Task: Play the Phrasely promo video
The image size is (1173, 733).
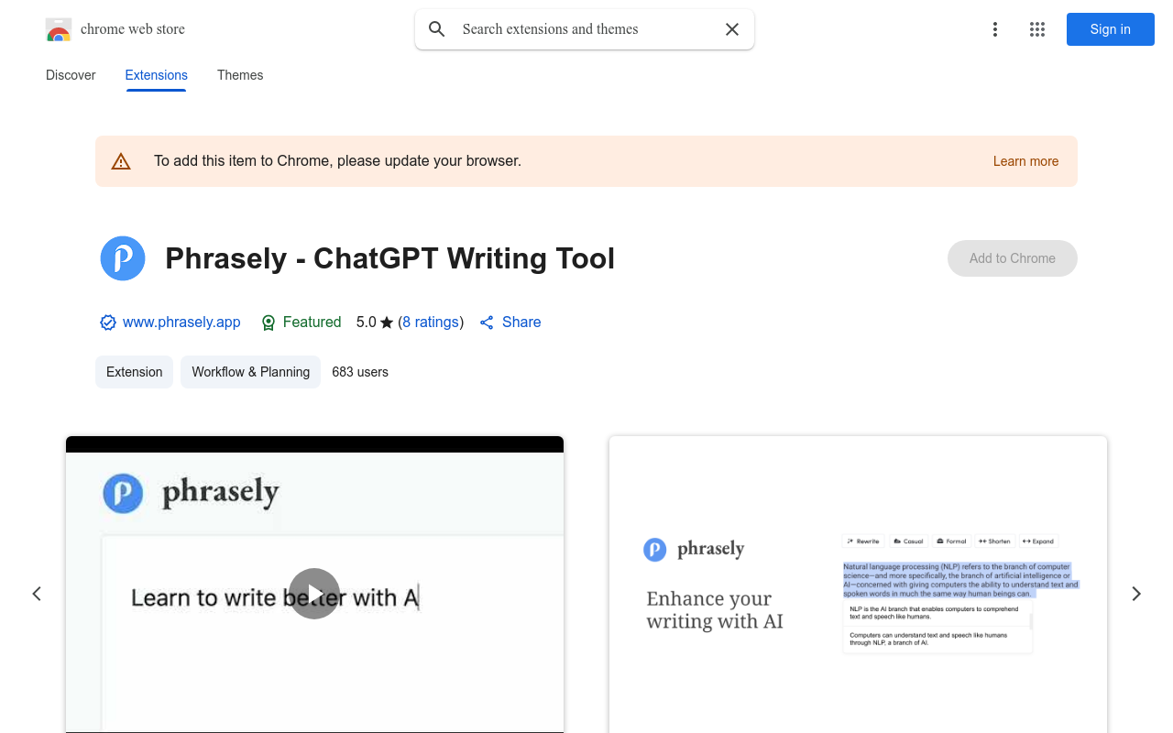Action: point(314,594)
